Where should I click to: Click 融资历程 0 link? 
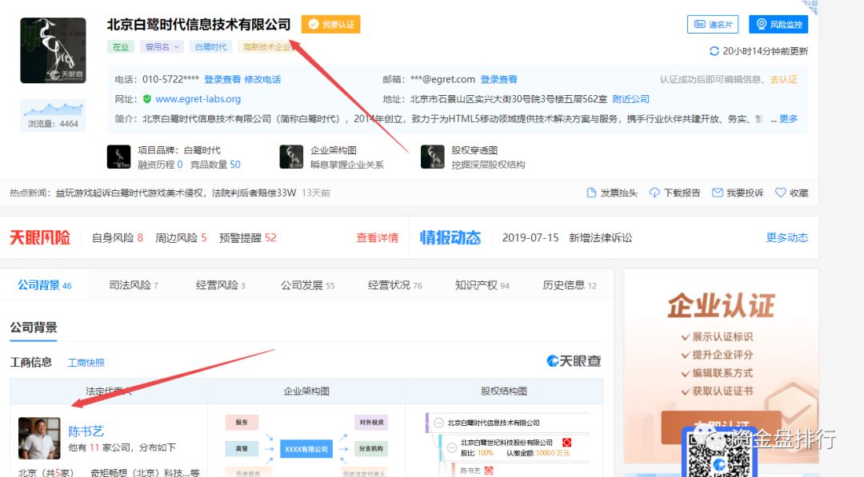pos(160,165)
